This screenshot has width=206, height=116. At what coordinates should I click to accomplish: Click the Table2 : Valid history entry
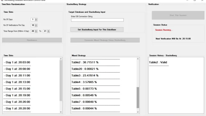[158, 62]
